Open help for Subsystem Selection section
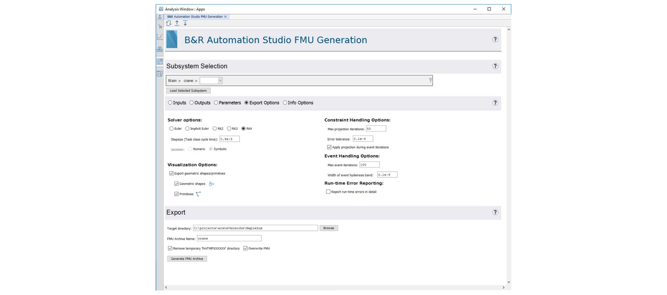 coord(495,66)
